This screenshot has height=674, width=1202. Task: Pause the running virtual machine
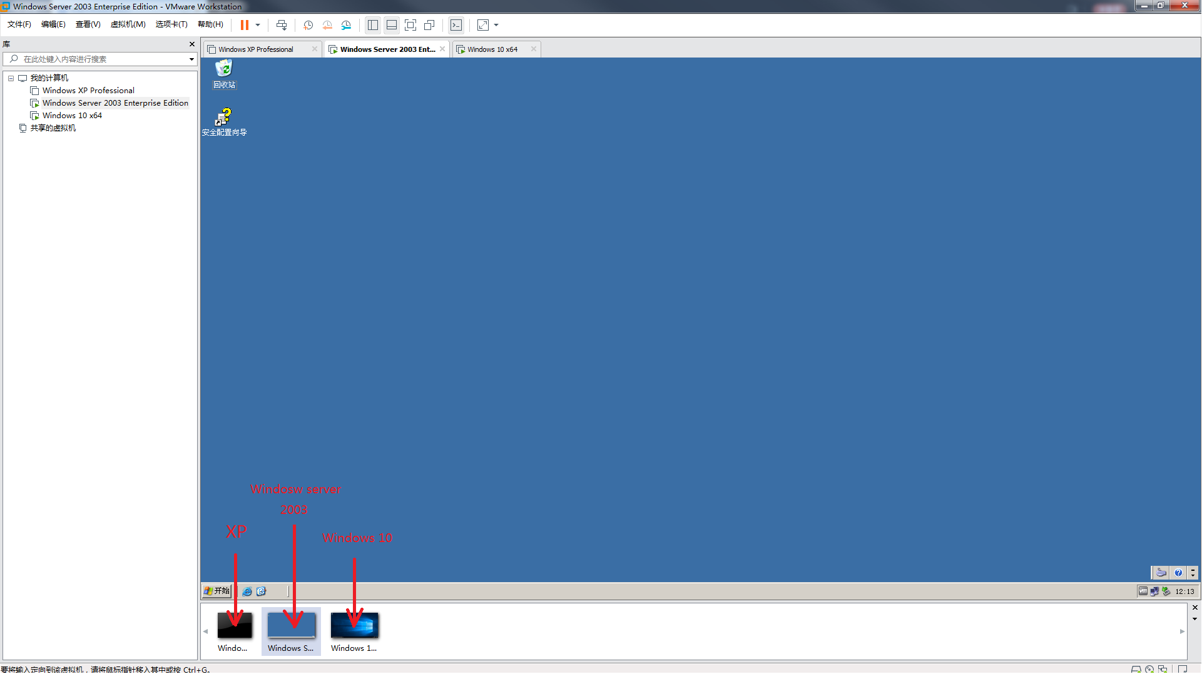pos(245,25)
